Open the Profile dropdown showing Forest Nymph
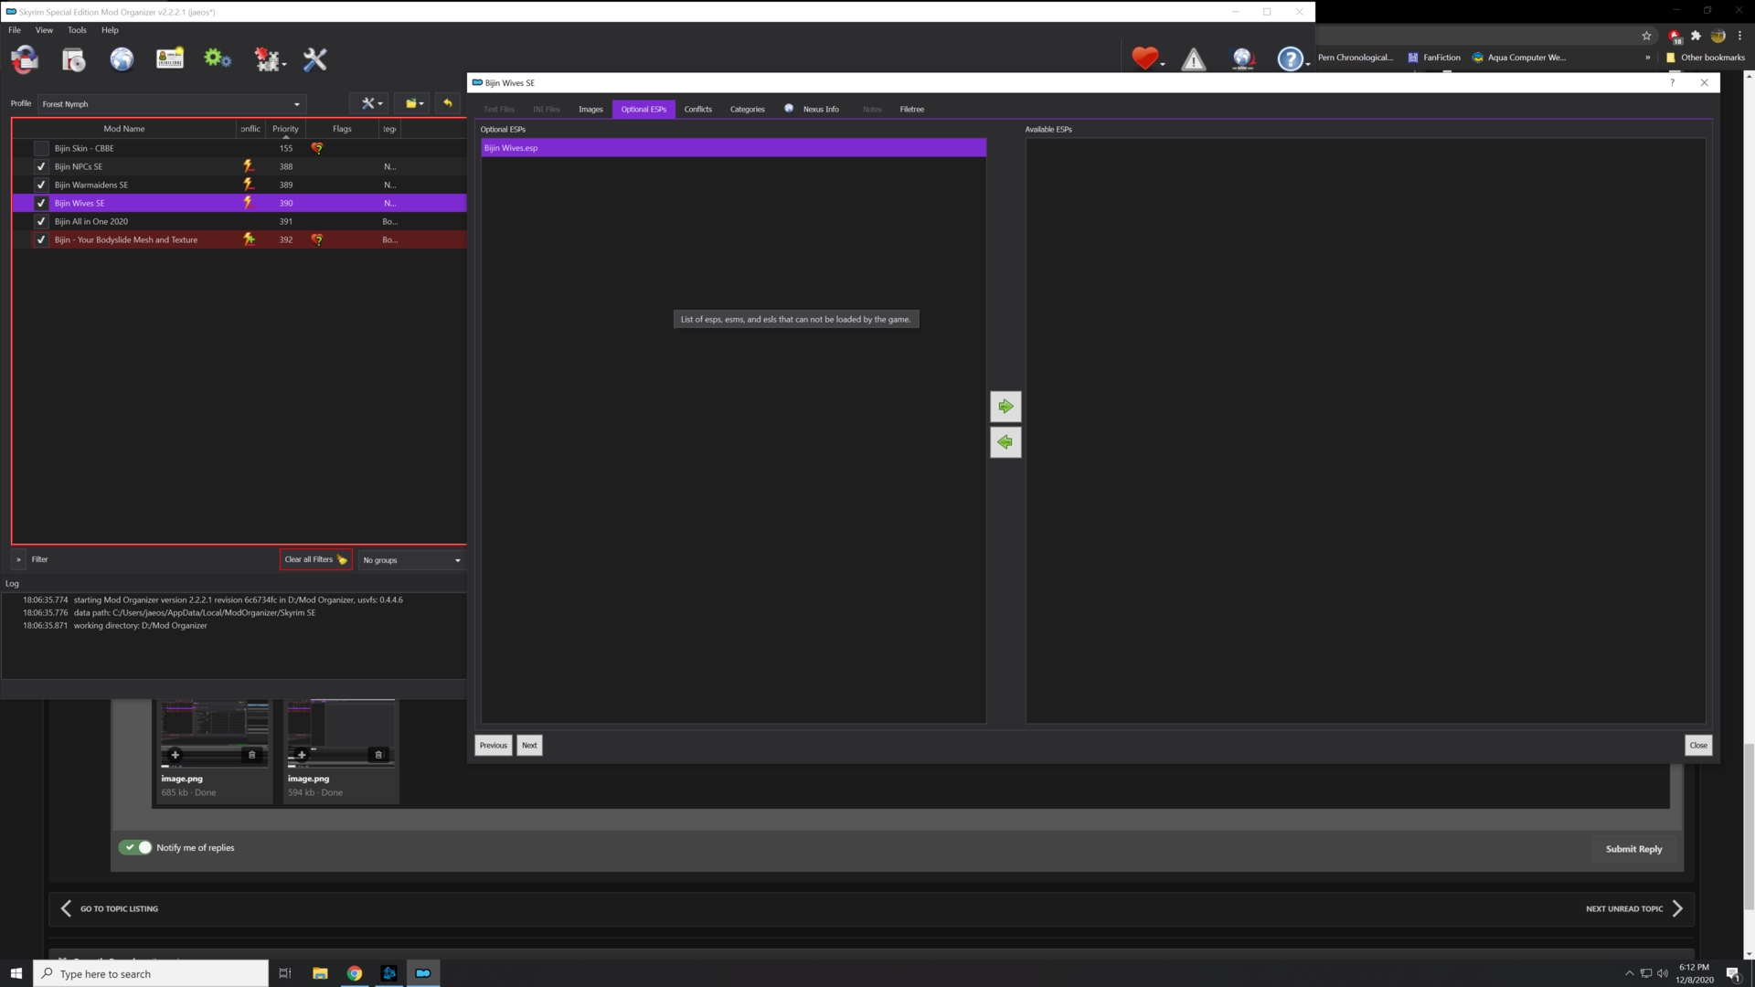Screen dimensions: 1755x987 click(x=172, y=104)
